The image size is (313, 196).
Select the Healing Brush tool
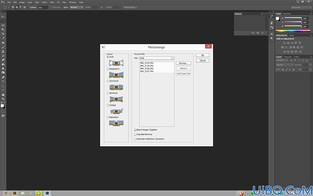3,43
